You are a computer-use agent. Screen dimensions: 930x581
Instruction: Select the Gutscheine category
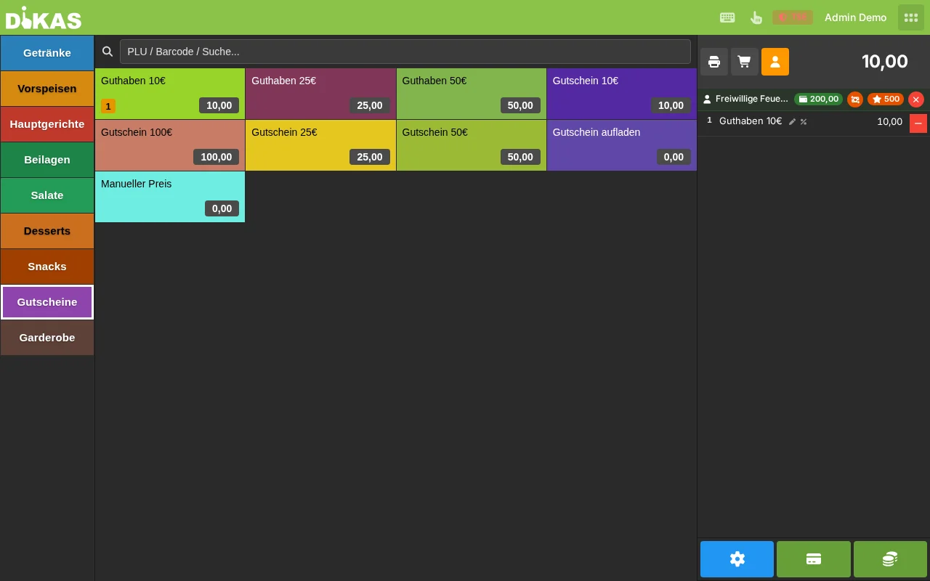coord(47,302)
